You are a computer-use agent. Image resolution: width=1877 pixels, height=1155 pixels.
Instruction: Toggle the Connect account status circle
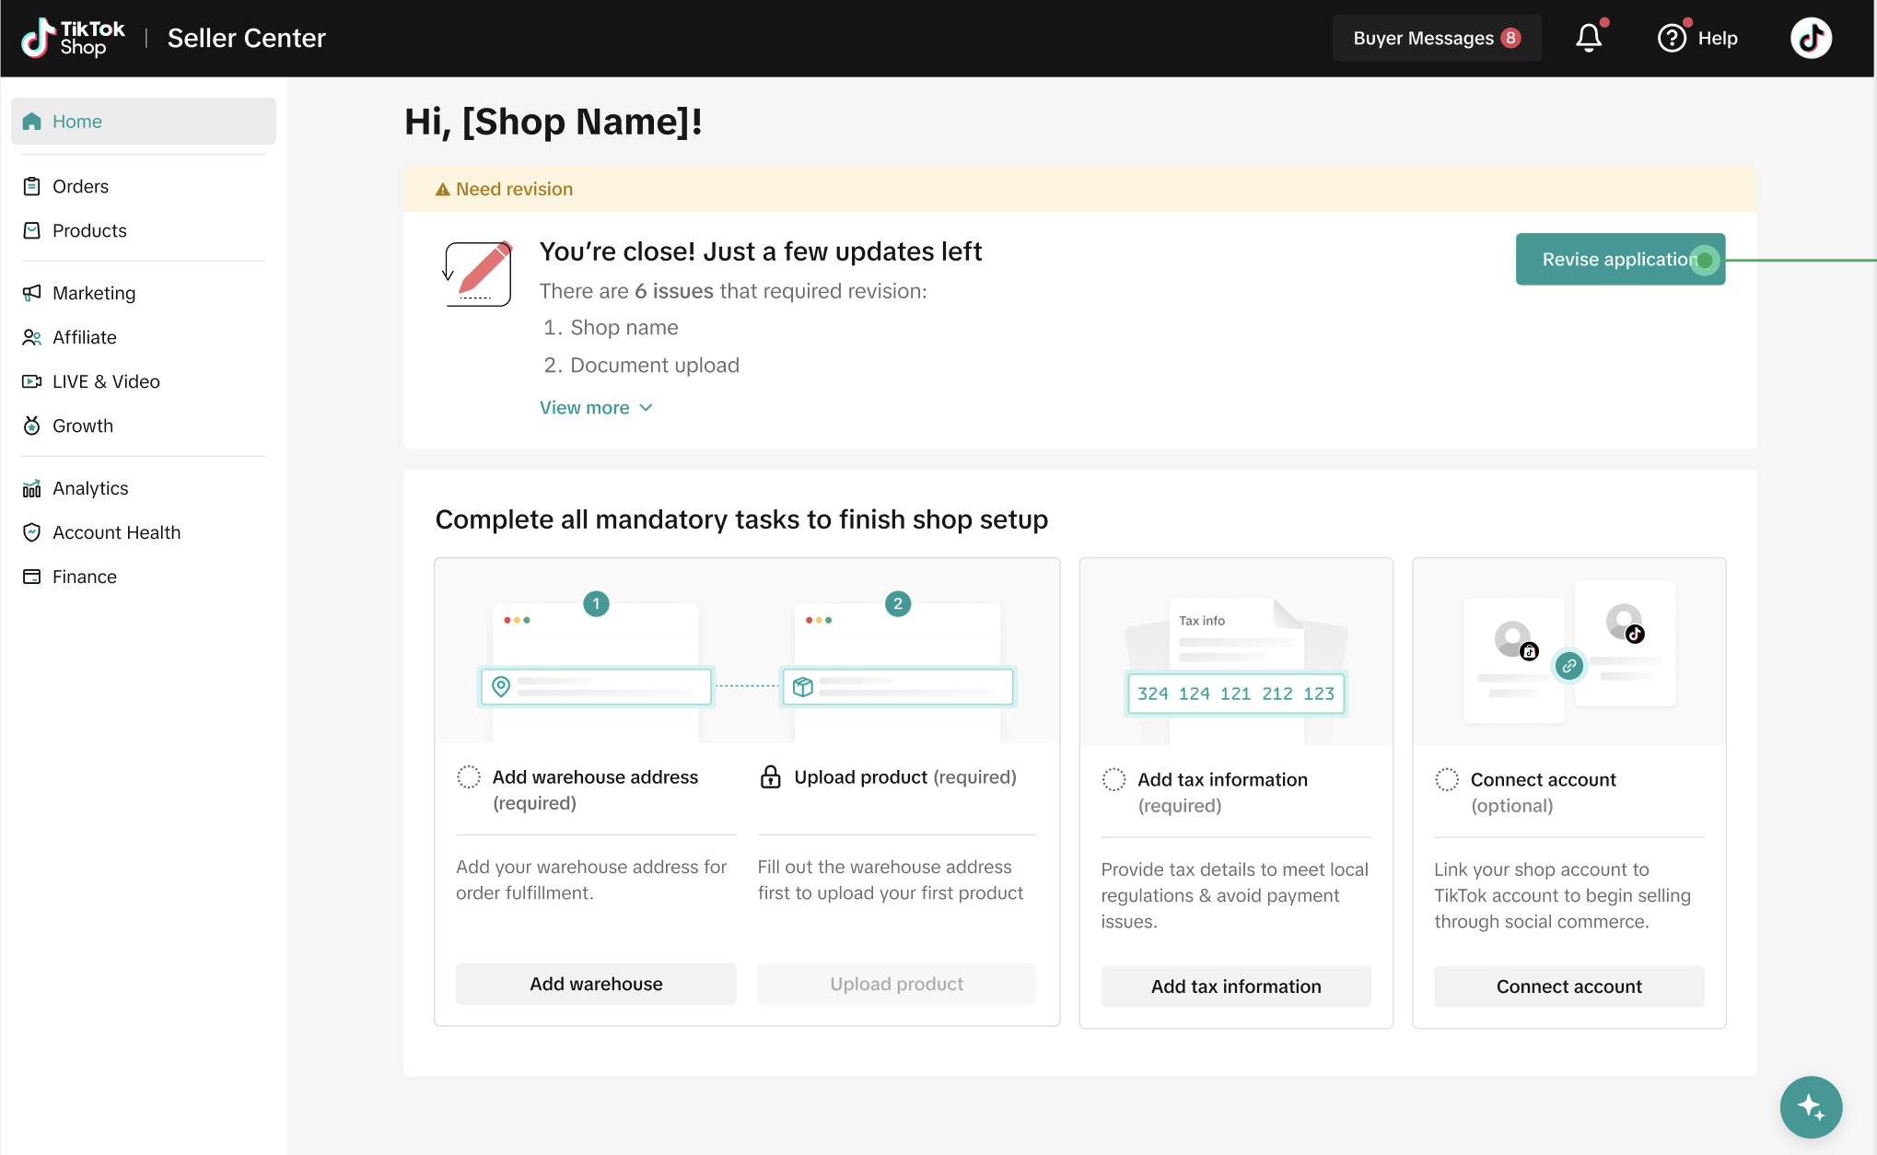(x=1446, y=779)
